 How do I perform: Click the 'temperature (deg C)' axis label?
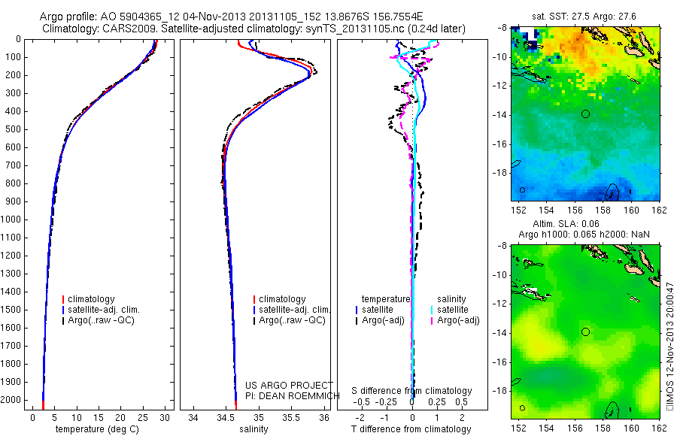tap(97, 429)
